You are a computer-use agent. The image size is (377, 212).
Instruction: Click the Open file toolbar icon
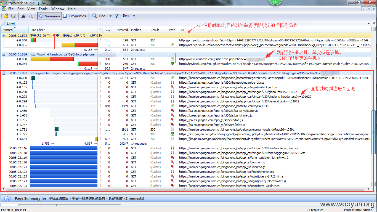(x=6, y=16)
